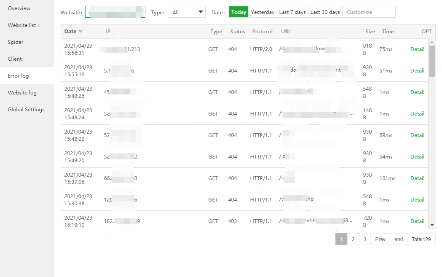Open the Type filter dropdown
The image size is (442, 277).
coord(187,12)
